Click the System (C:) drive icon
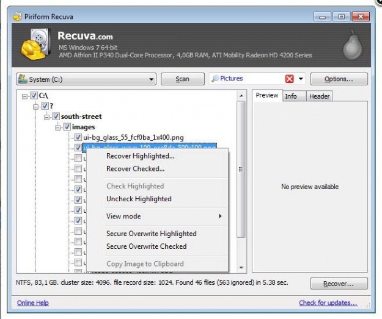 23,79
